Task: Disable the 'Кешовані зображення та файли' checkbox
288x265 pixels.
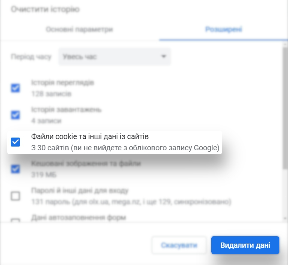Action: point(15,169)
